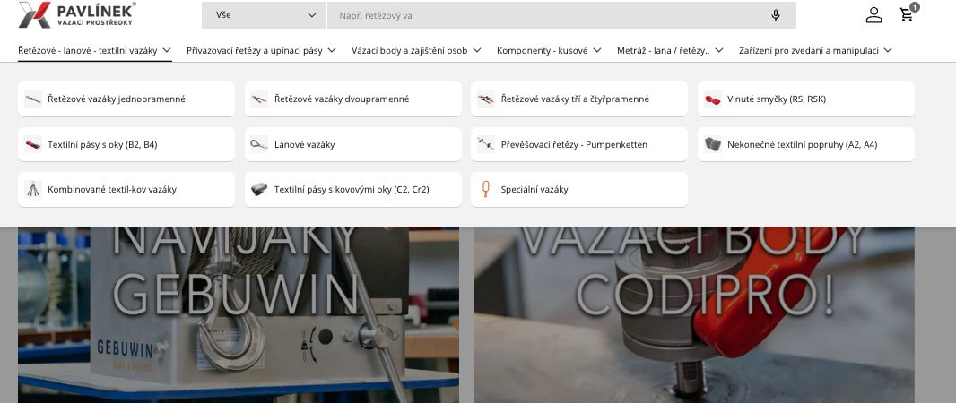Open the shopping cart icon

click(x=907, y=15)
